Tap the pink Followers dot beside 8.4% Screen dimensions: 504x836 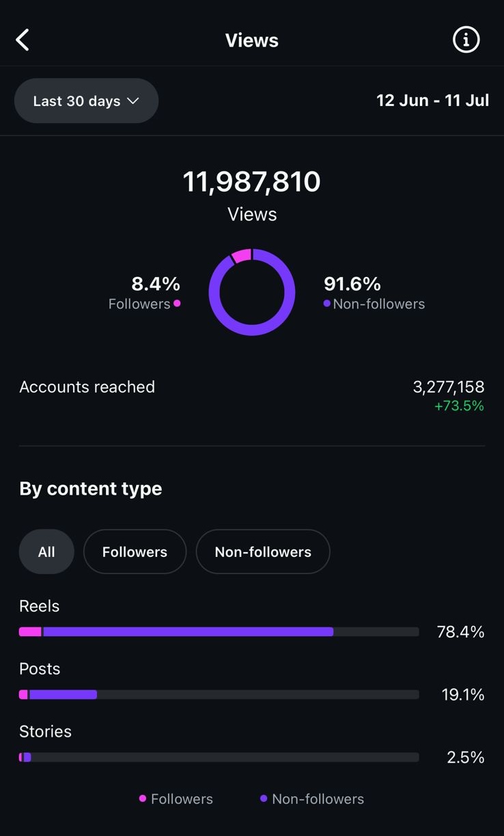pos(177,304)
